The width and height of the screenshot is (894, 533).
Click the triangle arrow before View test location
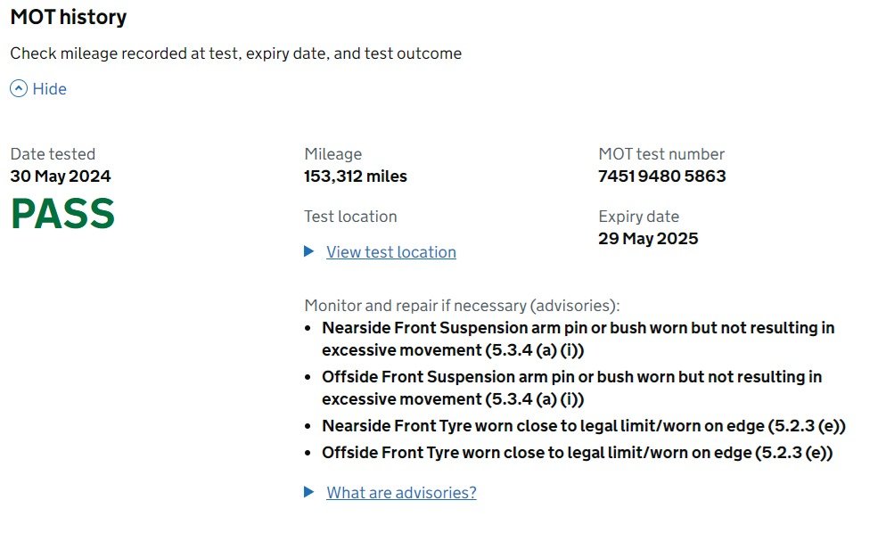309,251
